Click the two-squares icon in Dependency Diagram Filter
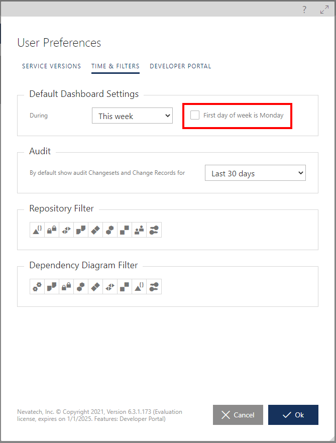This screenshot has width=336, height=443. 125,287
